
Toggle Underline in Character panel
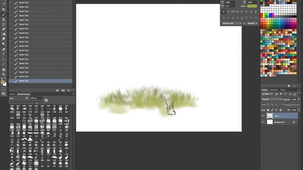251,12
